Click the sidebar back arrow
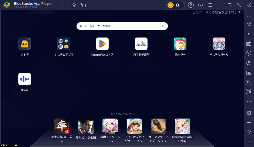This screenshot has width=254, height=147. pos(249,123)
